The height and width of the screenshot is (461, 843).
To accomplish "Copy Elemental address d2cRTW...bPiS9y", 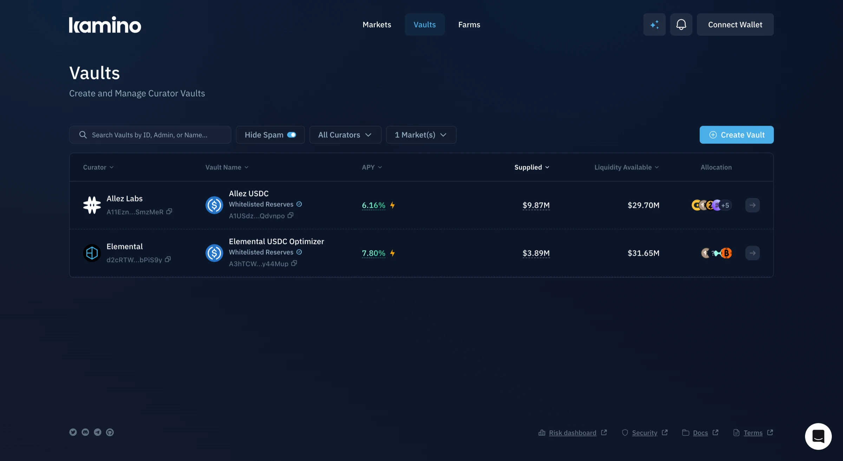I will [168, 259].
